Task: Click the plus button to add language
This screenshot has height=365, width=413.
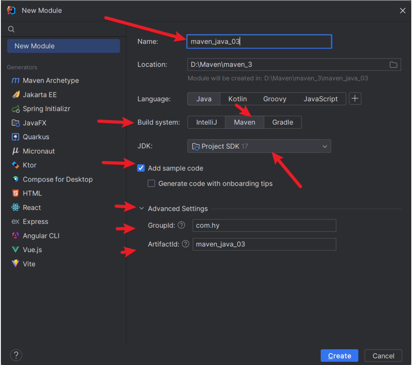Action: tap(355, 98)
